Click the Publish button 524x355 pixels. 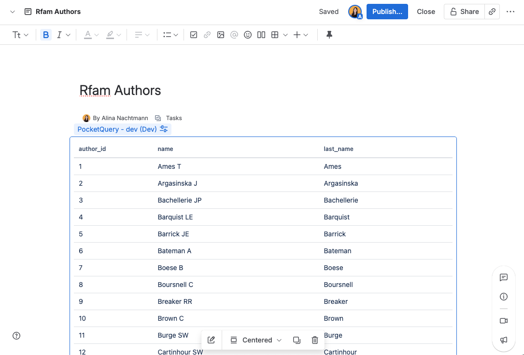387,11
